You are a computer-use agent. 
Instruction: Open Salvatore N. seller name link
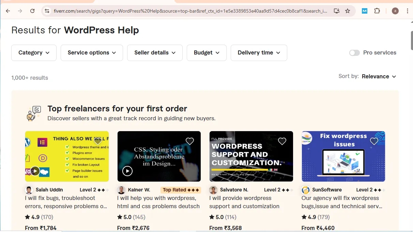coord(234,190)
